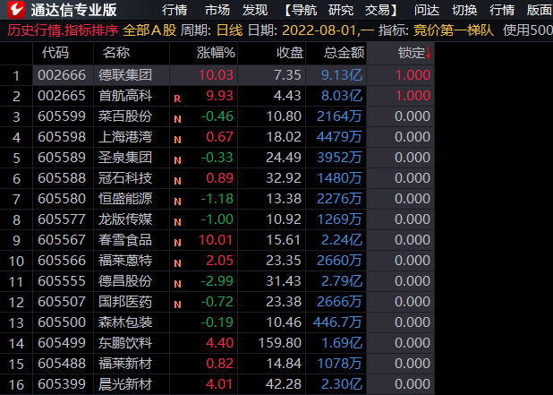Select stock code 605589
The height and width of the screenshot is (395, 553).
[x=62, y=158]
